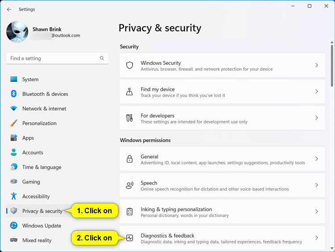Go to Network & internet section

[44, 109]
